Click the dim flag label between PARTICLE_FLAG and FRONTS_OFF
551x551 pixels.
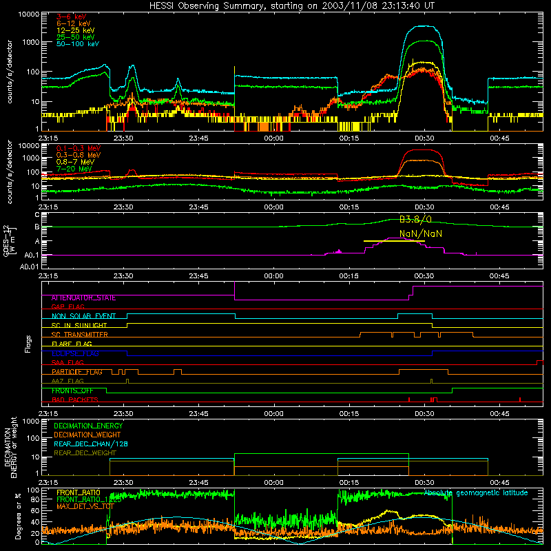tap(67, 381)
